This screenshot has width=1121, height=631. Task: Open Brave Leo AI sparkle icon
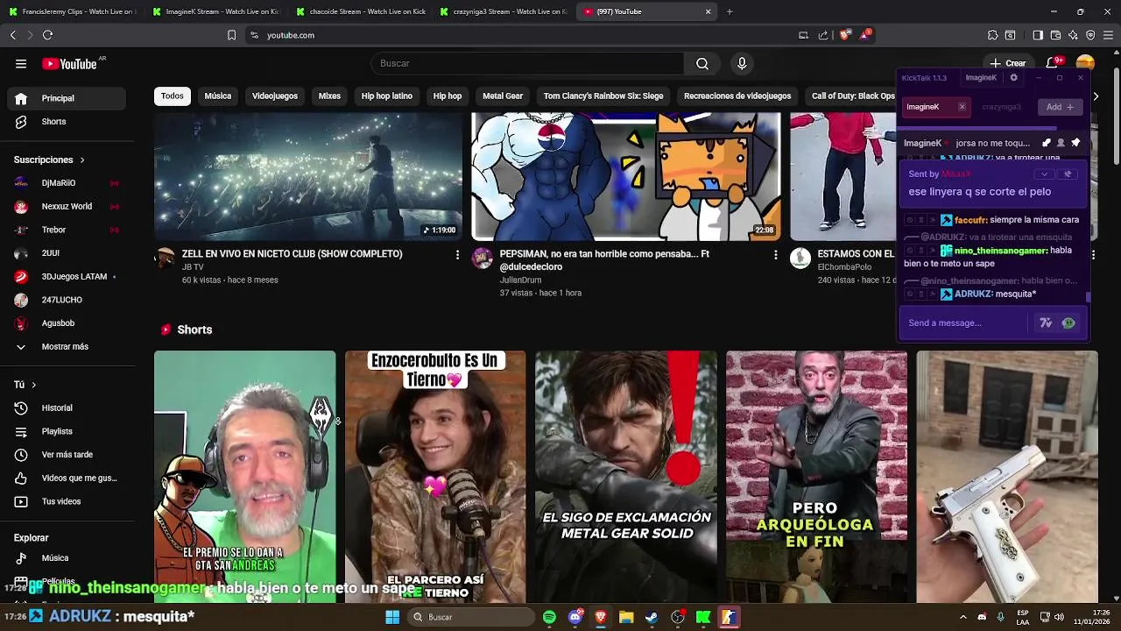pos(1073,35)
